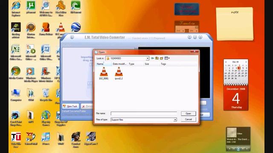Click into the File name field
The height and width of the screenshot is (153, 273).
click(x=144, y=113)
